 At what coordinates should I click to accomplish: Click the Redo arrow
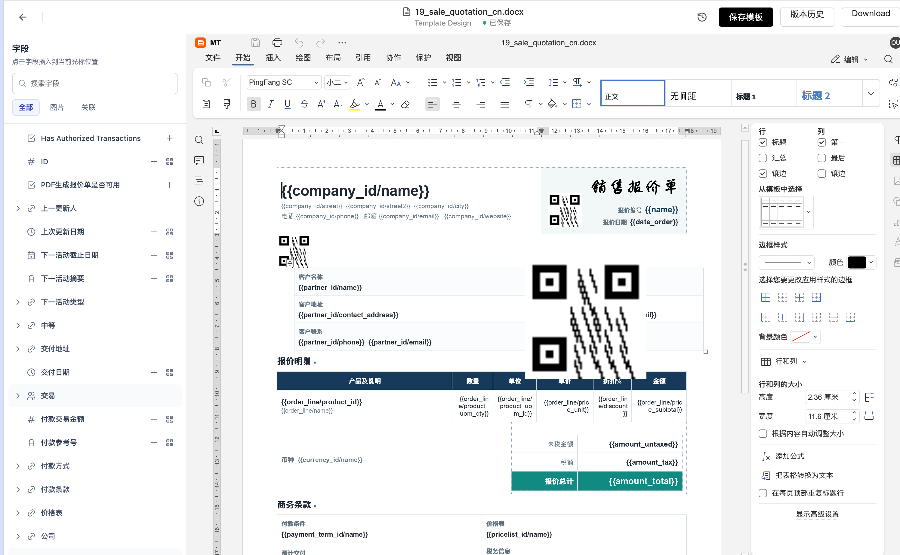321,43
